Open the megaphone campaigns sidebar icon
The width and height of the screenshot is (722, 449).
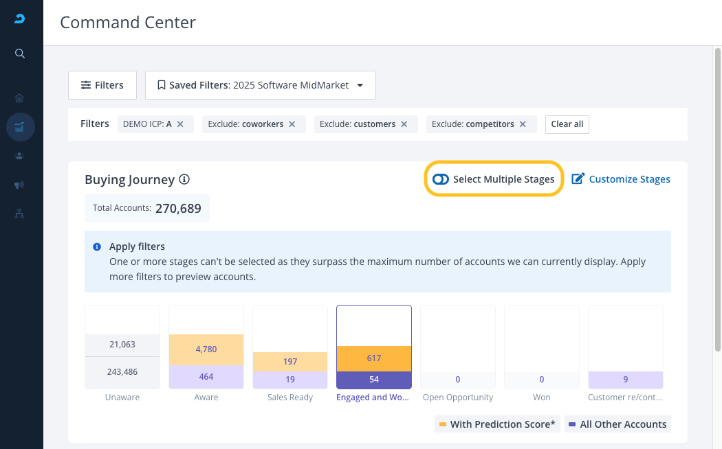click(x=20, y=185)
